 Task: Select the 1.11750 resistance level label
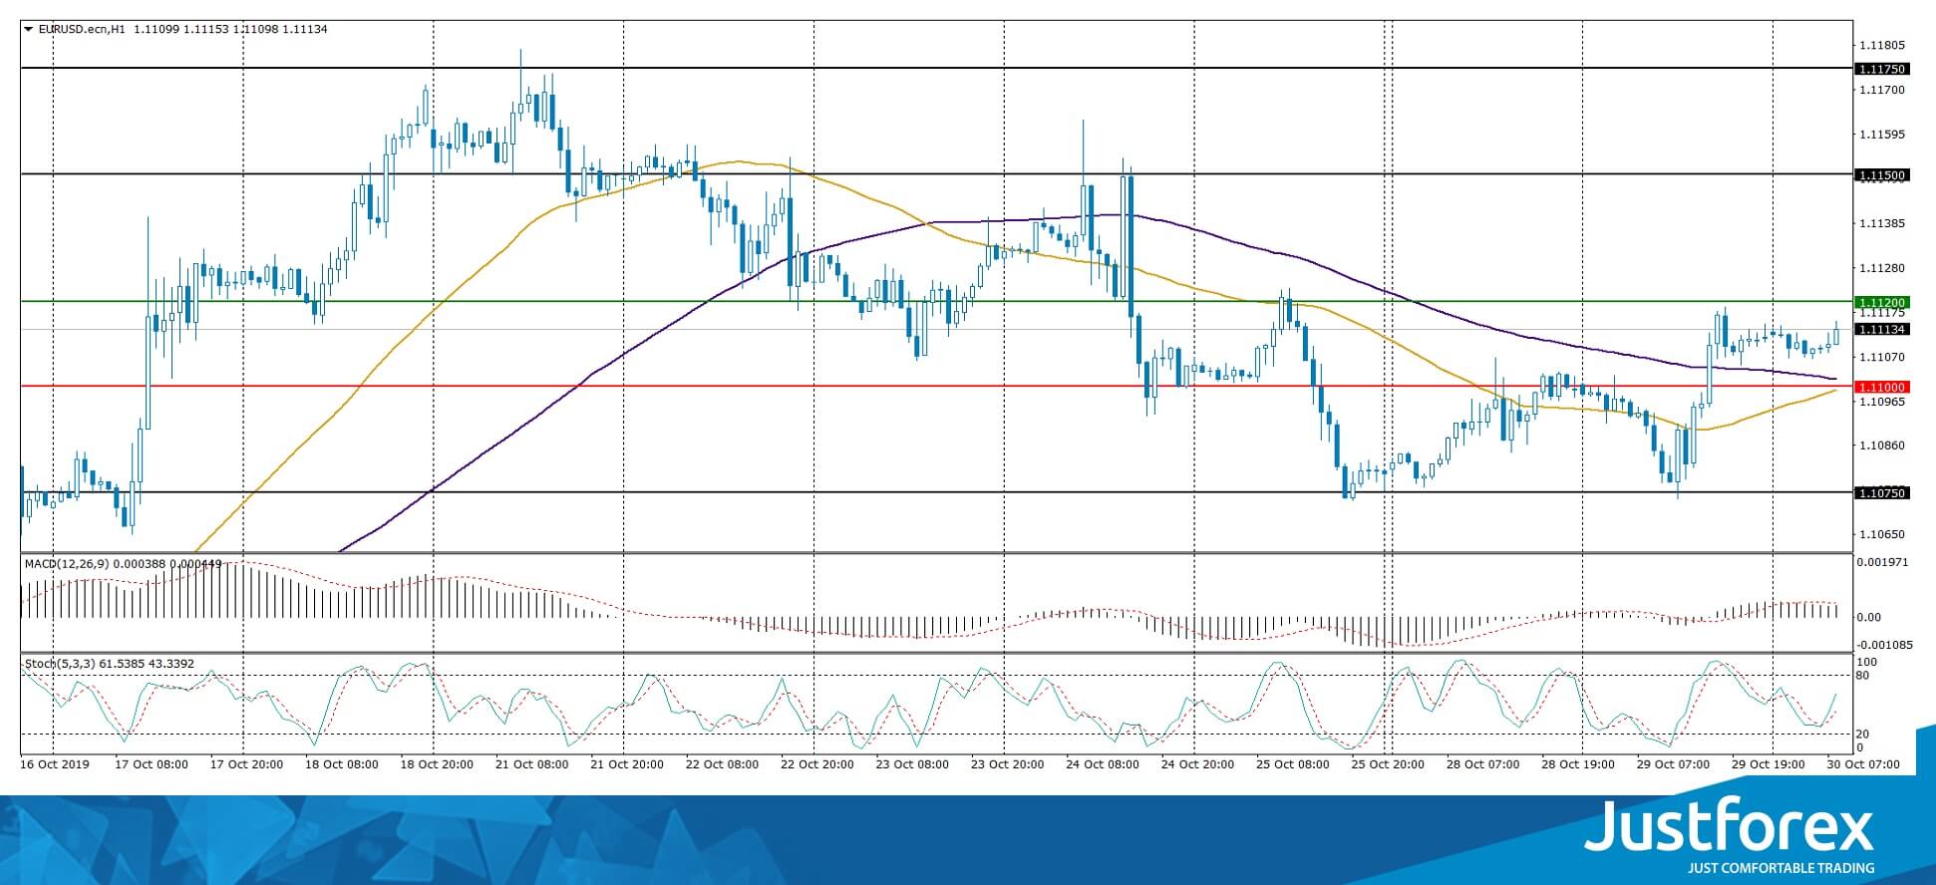click(1880, 69)
